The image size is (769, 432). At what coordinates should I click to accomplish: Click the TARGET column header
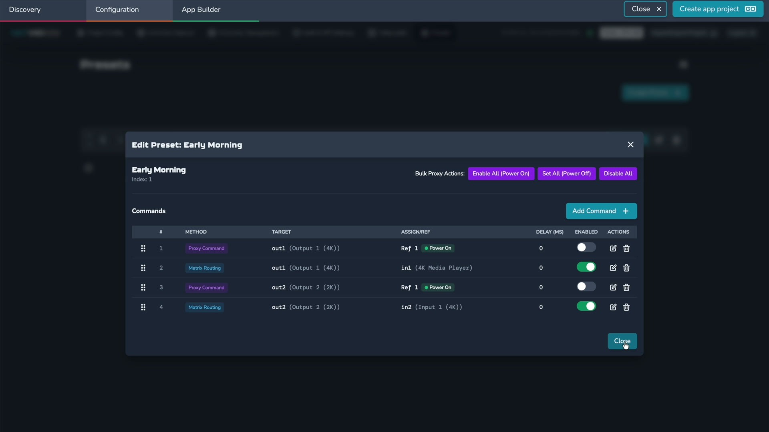[281, 232]
